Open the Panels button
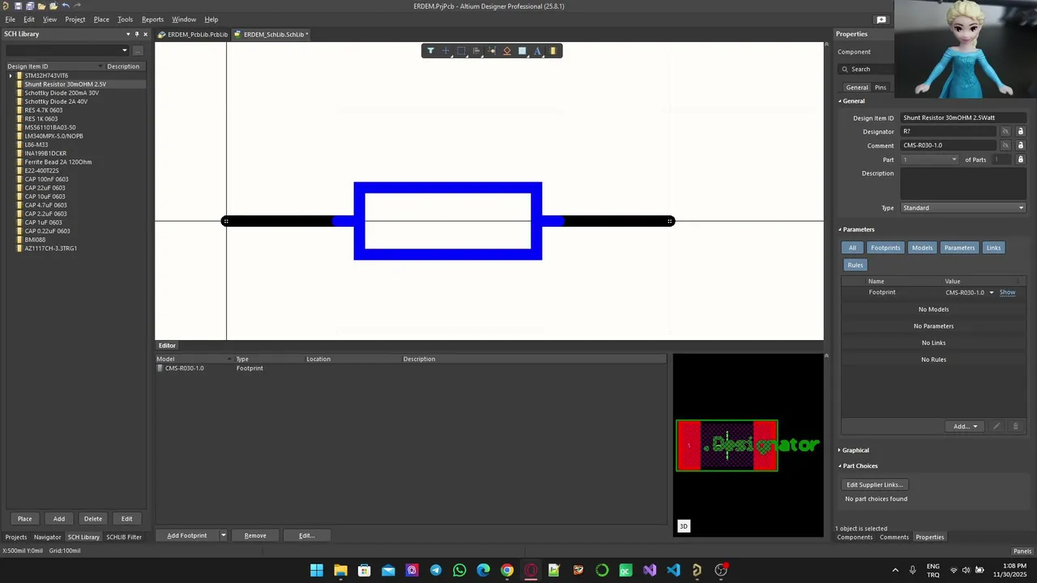Viewport: 1037px width, 583px height. [1022, 551]
